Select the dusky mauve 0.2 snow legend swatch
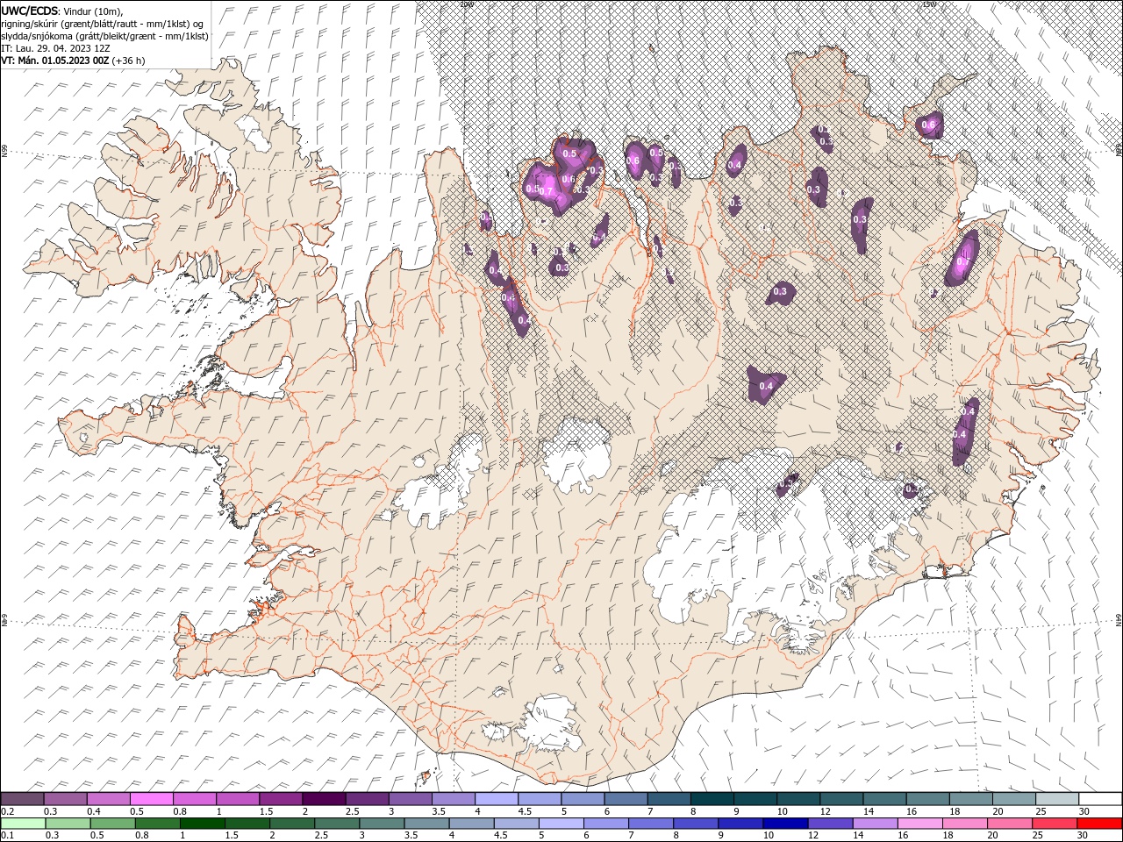This screenshot has height=842, width=1123. (x=22, y=799)
